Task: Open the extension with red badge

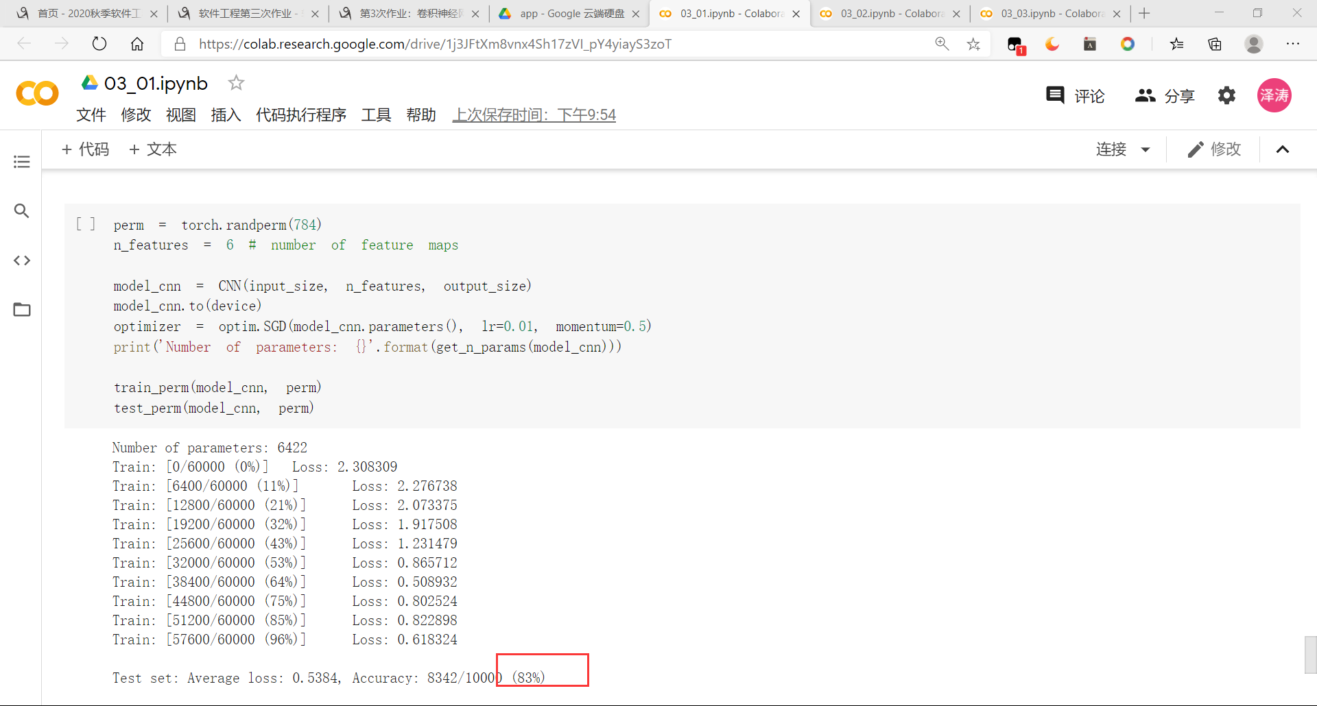Action: [x=1016, y=45]
